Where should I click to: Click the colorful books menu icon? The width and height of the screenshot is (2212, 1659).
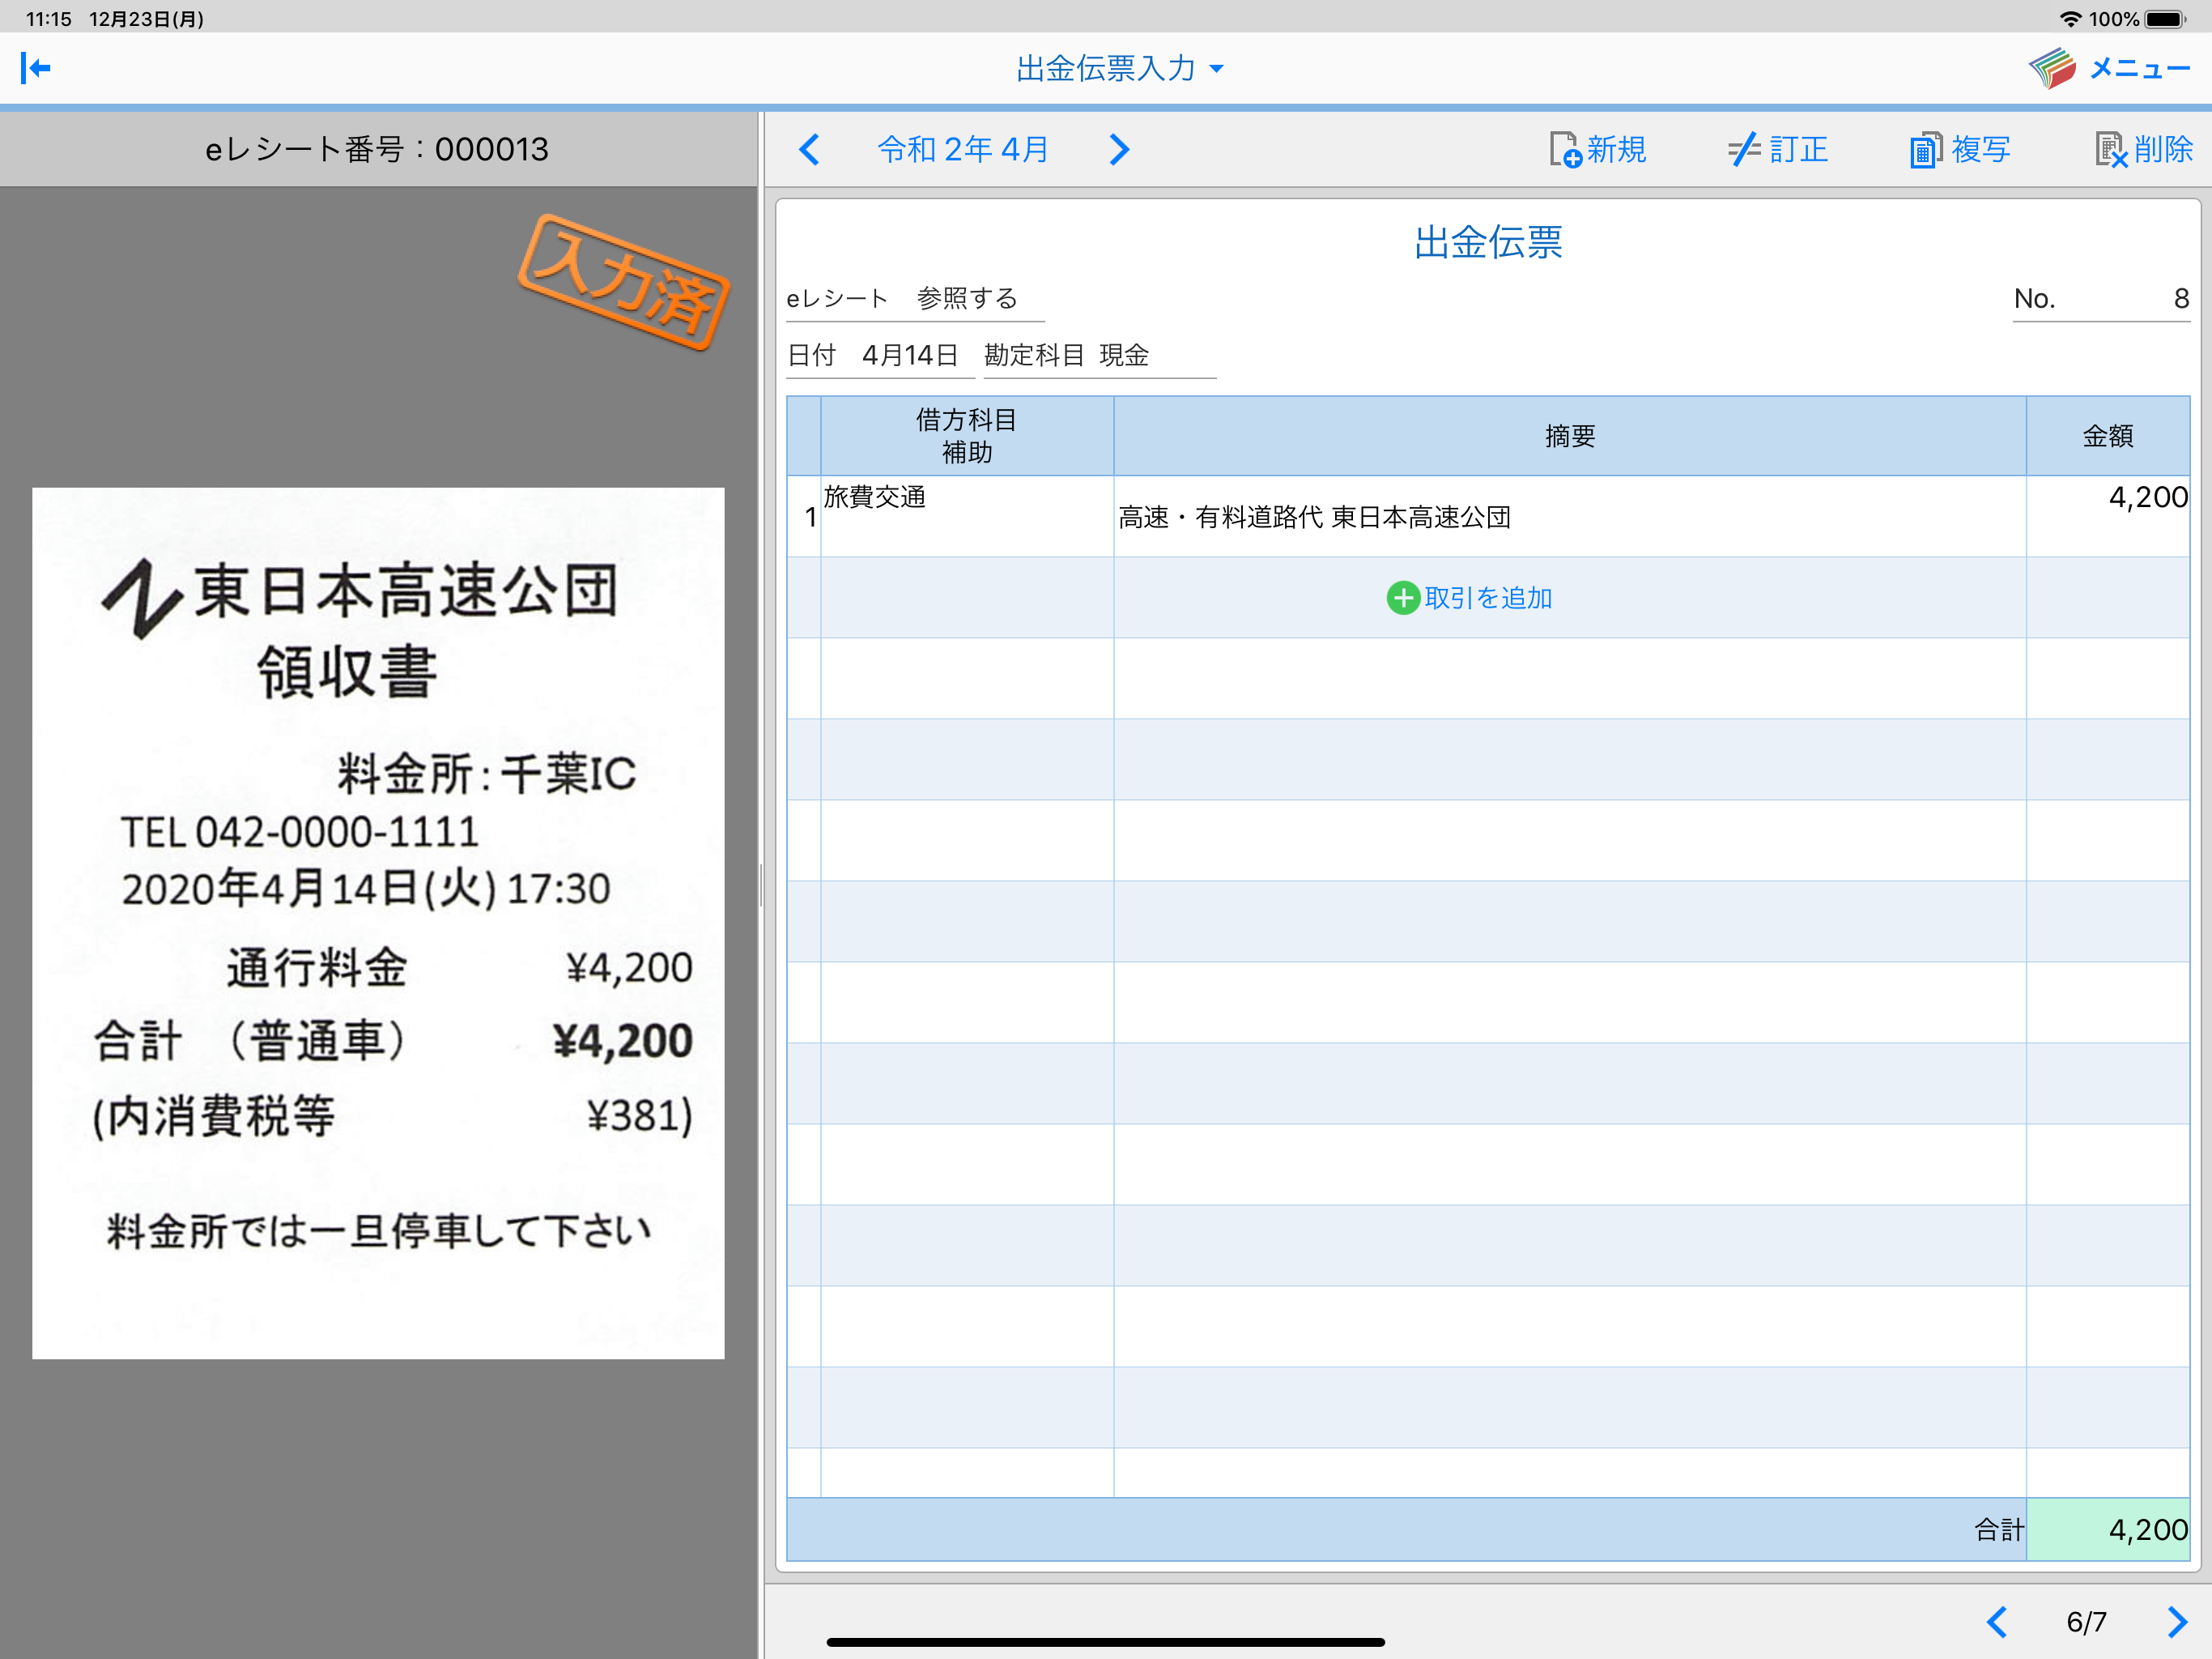[x=2052, y=68]
